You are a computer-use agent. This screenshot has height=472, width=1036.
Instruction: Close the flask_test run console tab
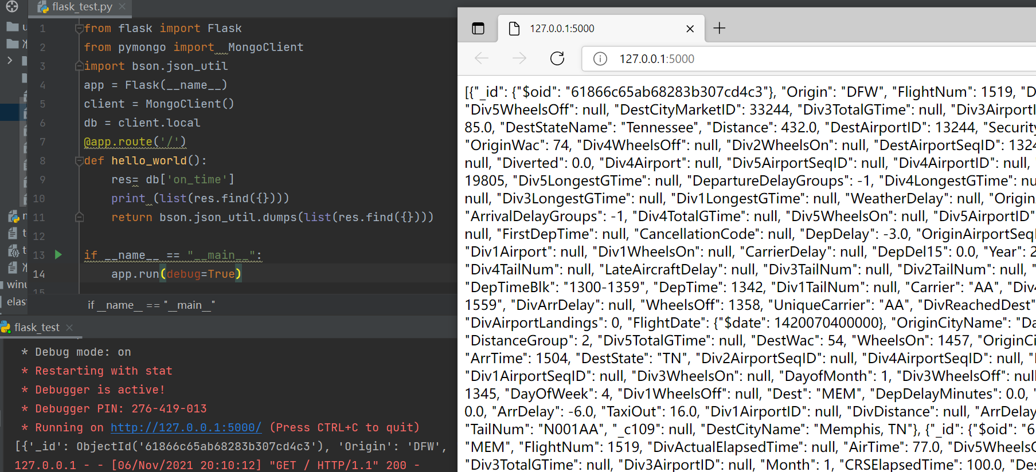click(69, 327)
